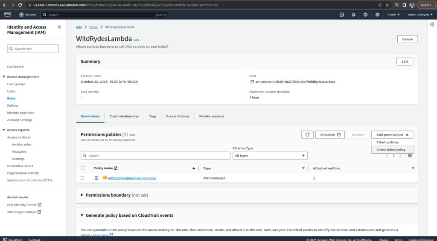Switch to Trust relationships tab
Viewport: 437px width, 241px height.
click(x=124, y=116)
